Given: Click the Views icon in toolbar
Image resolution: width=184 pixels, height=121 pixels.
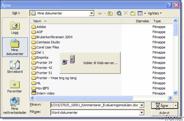Looking at the screenshot, I should (140, 14).
